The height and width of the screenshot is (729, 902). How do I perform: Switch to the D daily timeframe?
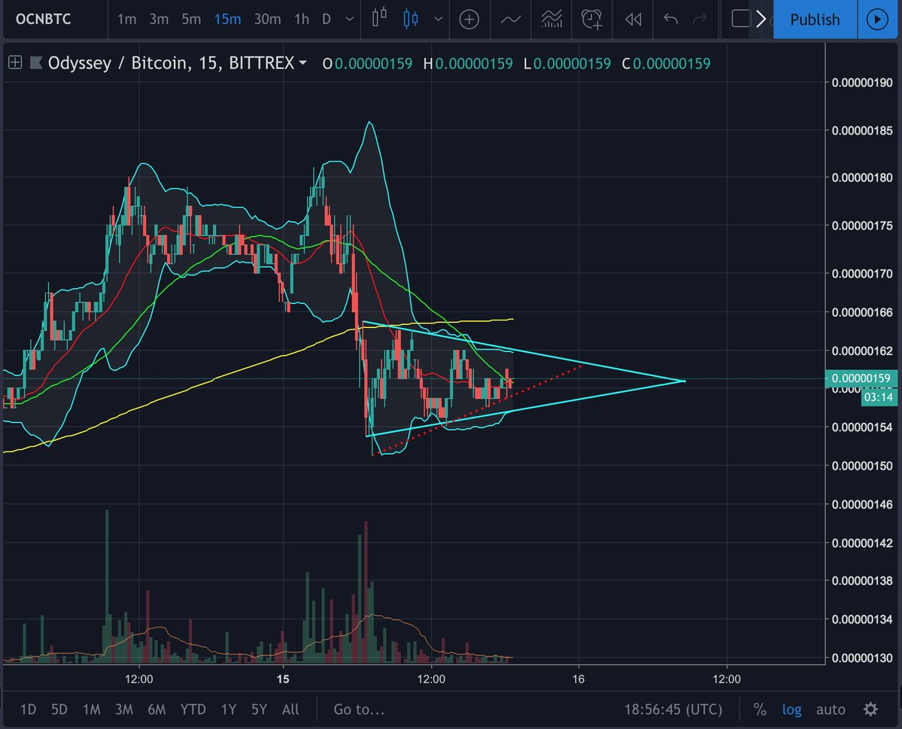click(x=326, y=19)
